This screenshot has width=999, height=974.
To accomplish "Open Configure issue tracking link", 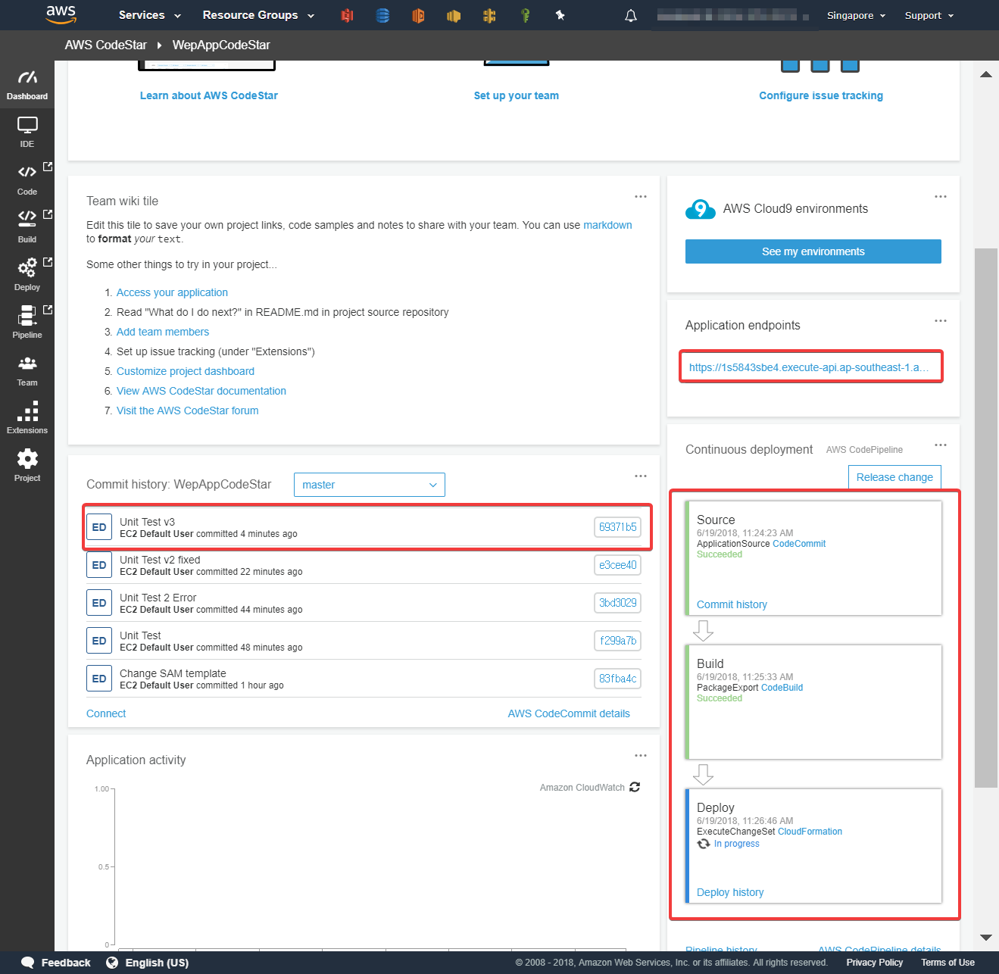I will pyautogui.click(x=821, y=95).
